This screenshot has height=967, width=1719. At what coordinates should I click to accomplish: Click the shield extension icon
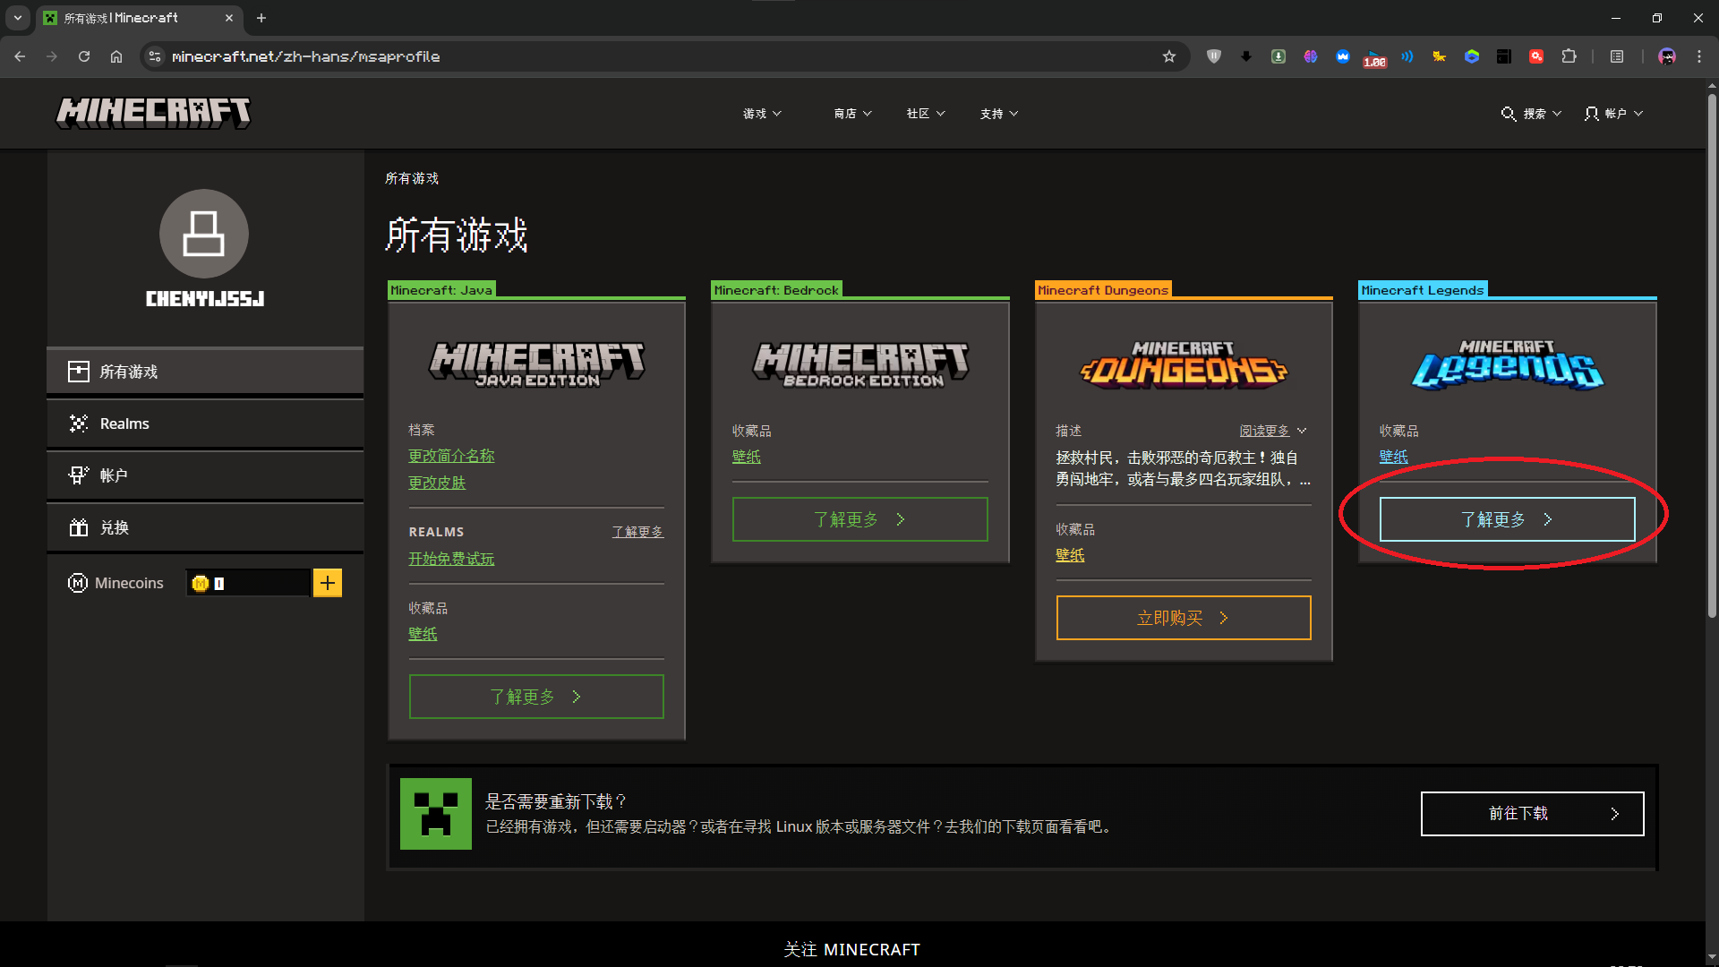[x=1214, y=56]
